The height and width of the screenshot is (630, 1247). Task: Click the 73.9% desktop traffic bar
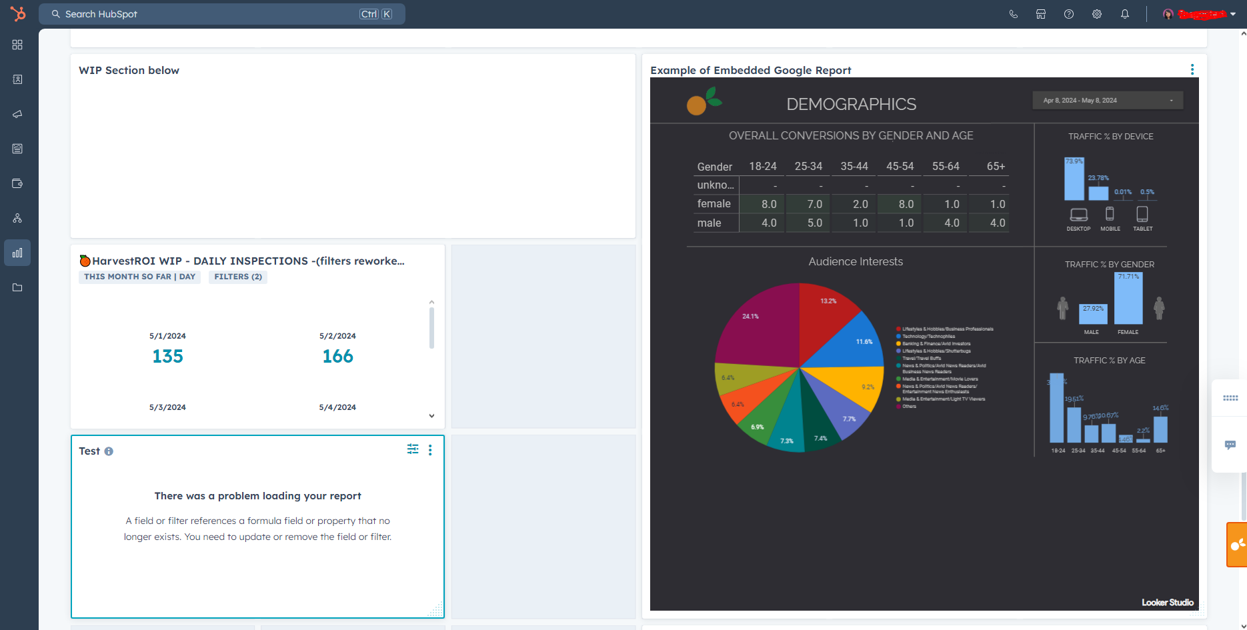1074,179
